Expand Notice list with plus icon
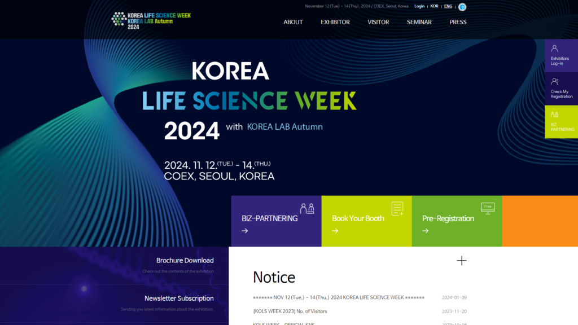Screen dimensions: 578x325 click(x=462, y=261)
